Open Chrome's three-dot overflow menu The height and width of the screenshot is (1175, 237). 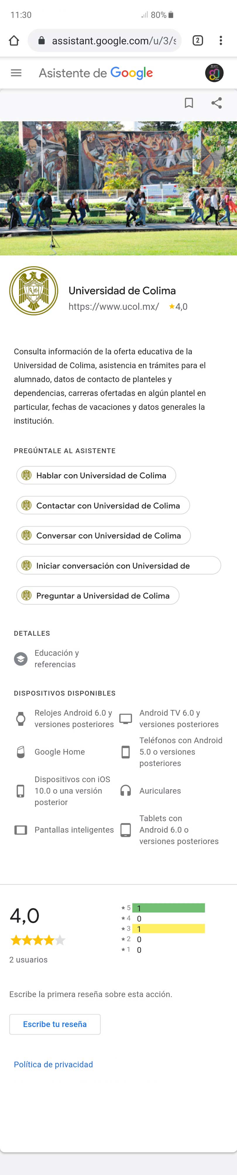click(221, 41)
